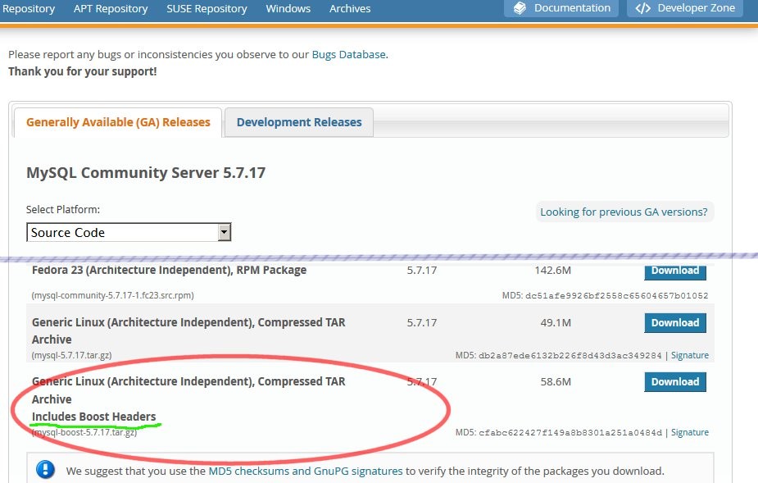Click MD5 hash cfabc622427f149a8b8301a251a0484d
Screen dimensions: 758x483
570,433
